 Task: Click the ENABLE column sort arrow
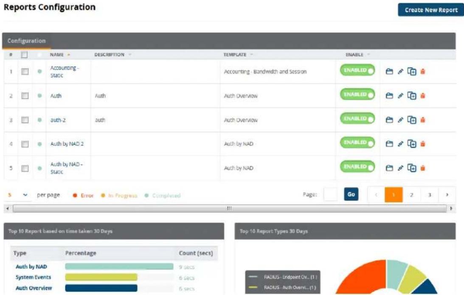click(x=369, y=55)
